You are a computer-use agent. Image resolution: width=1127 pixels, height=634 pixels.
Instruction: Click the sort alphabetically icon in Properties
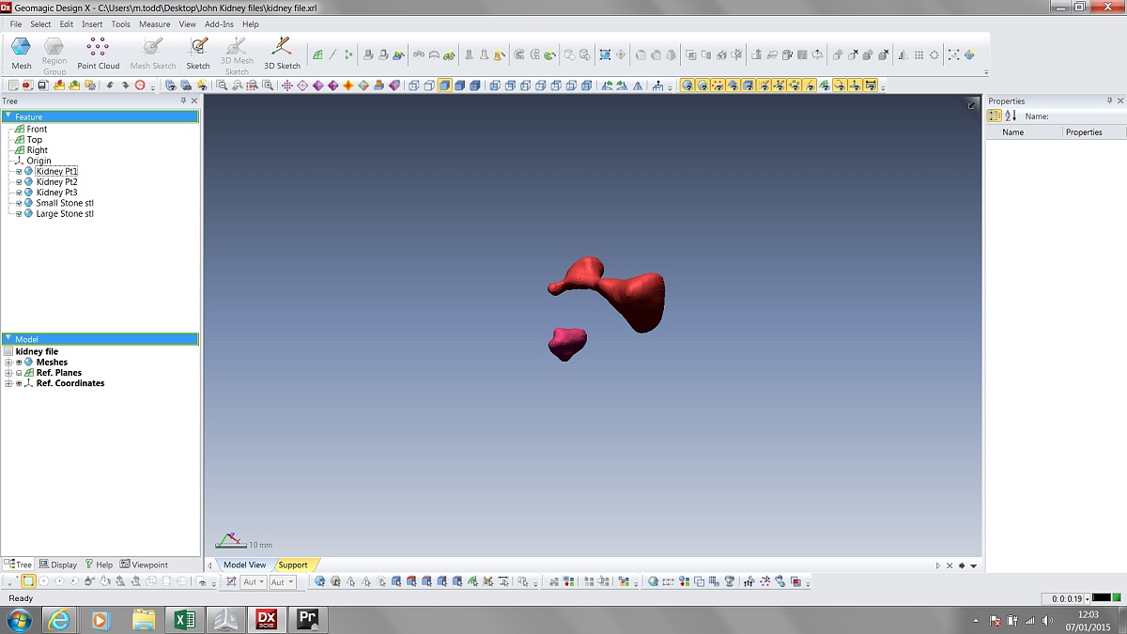click(1011, 116)
